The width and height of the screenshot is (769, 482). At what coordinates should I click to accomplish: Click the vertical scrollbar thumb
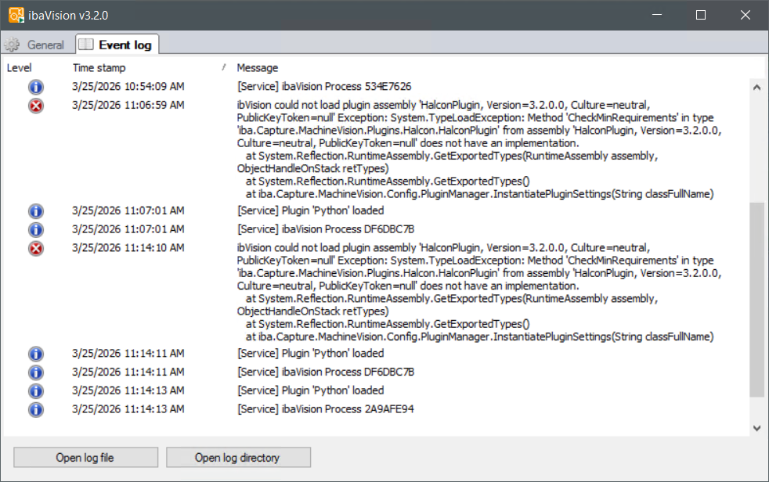tap(756, 299)
